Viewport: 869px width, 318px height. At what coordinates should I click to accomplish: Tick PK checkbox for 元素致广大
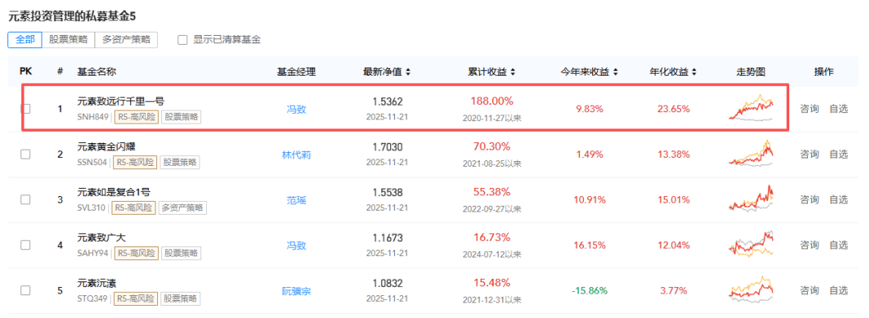pos(25,245)
